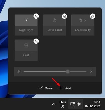The width and height of the screenshot is (105, 110).
Task: Click Add to add quick setting
Action: 65,88
